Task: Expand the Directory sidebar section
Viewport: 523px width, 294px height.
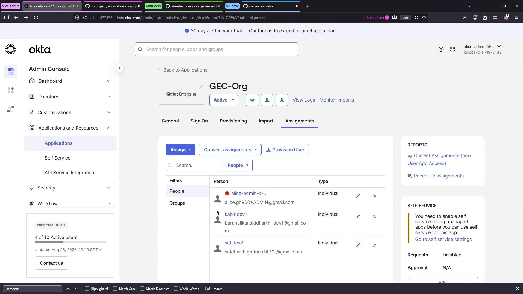Action: click(70, 97)
